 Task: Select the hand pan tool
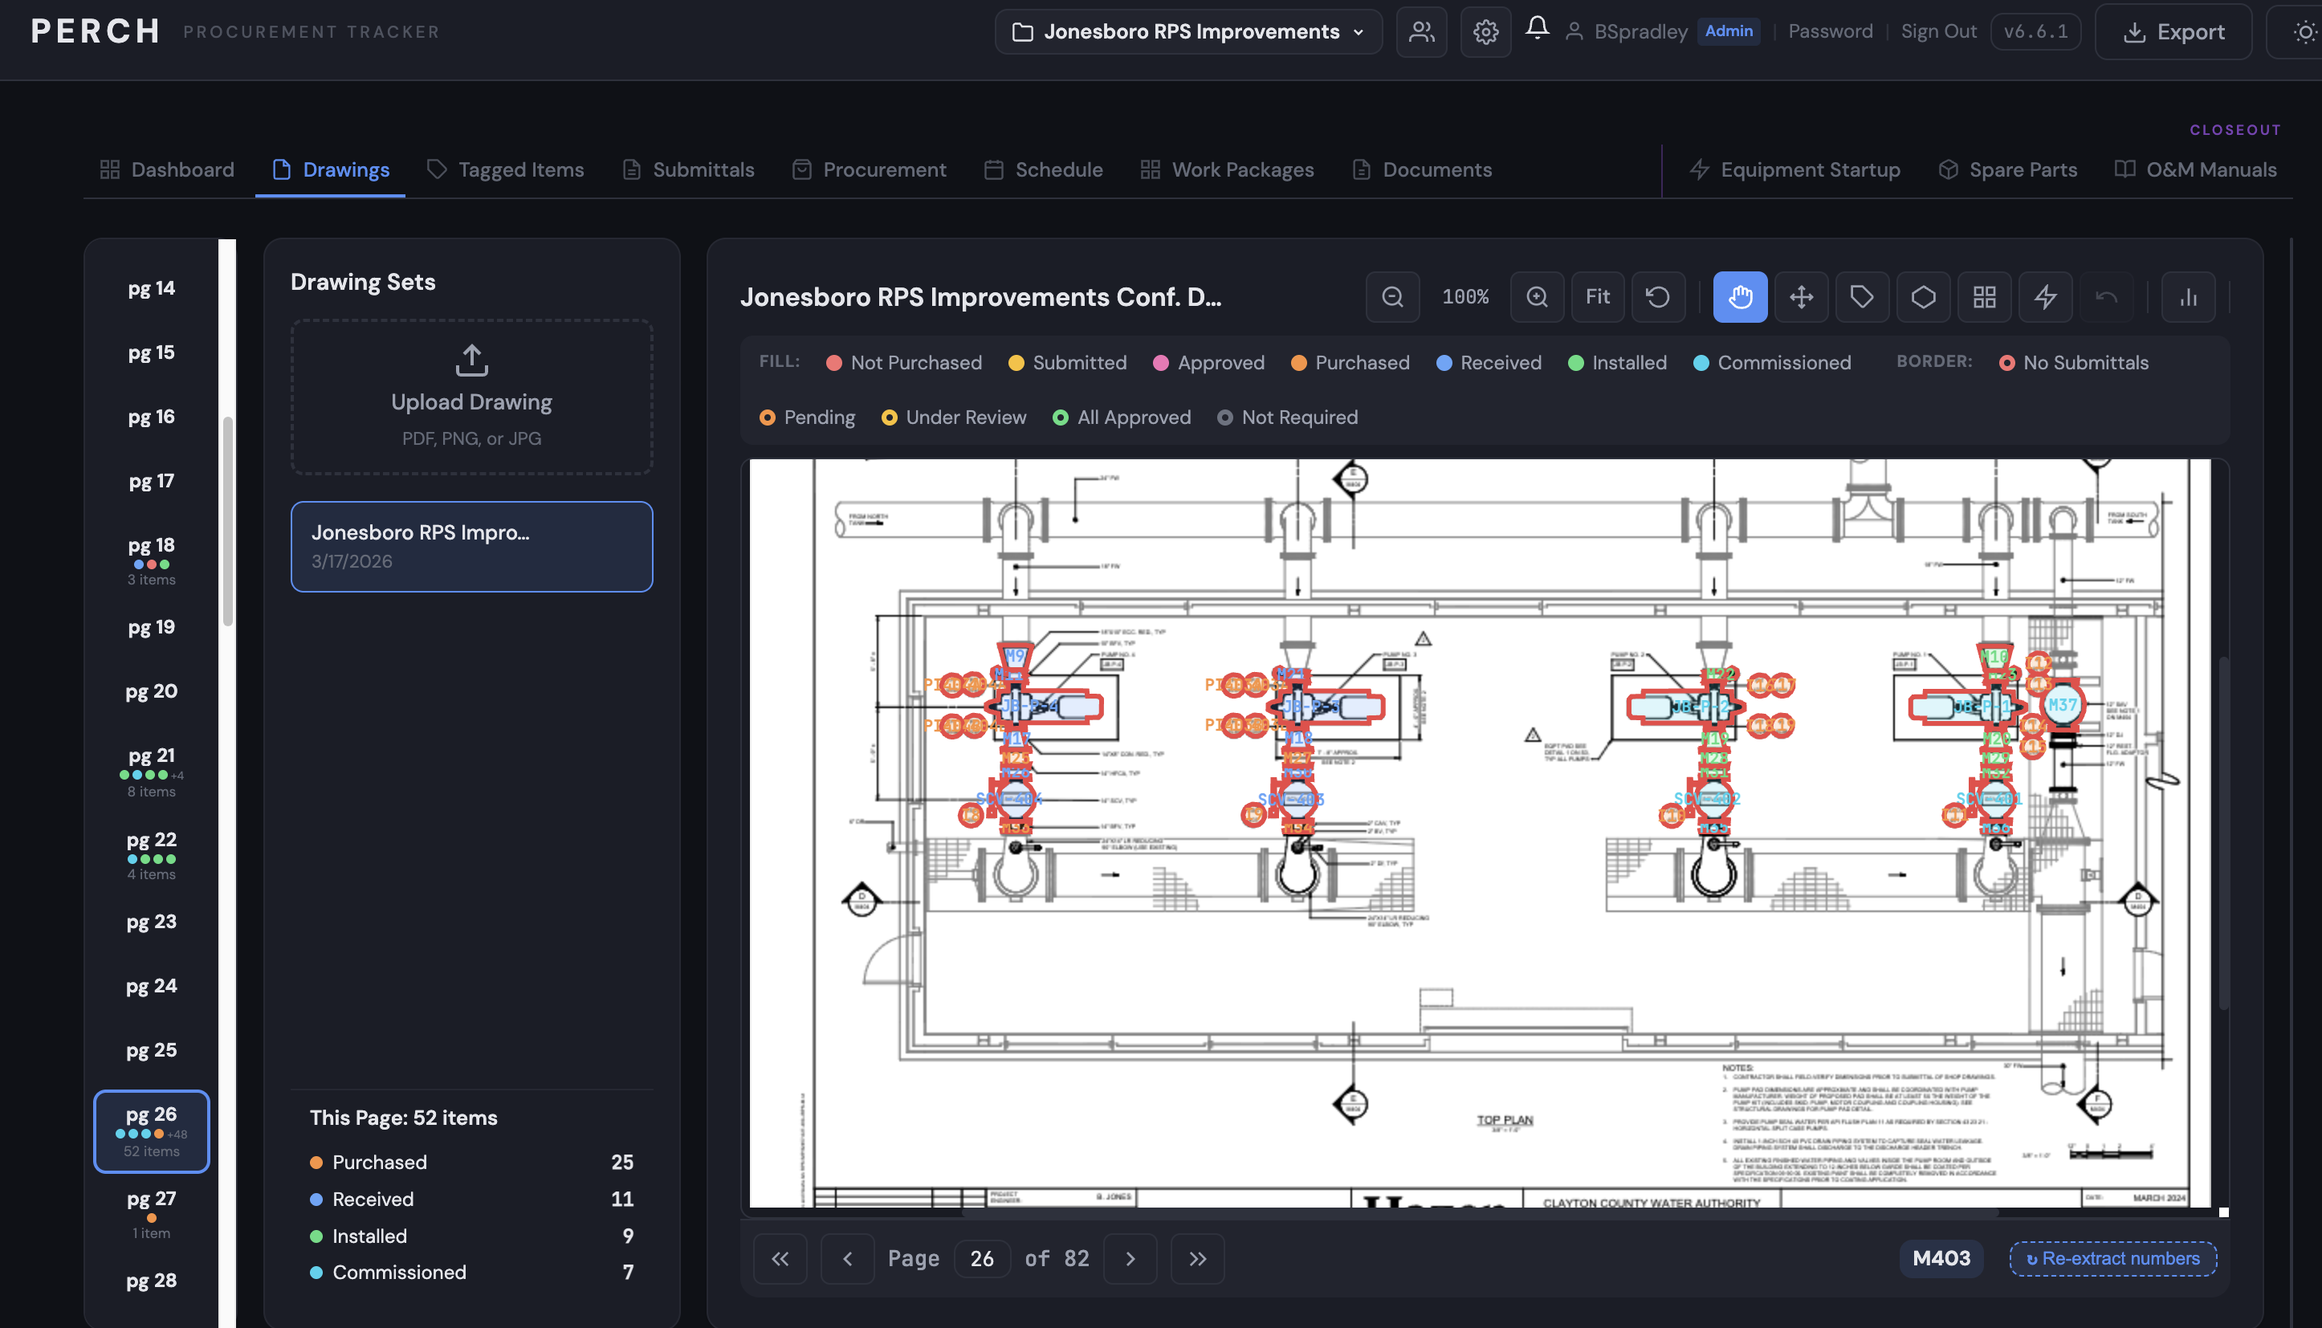tap(1739, 296)
